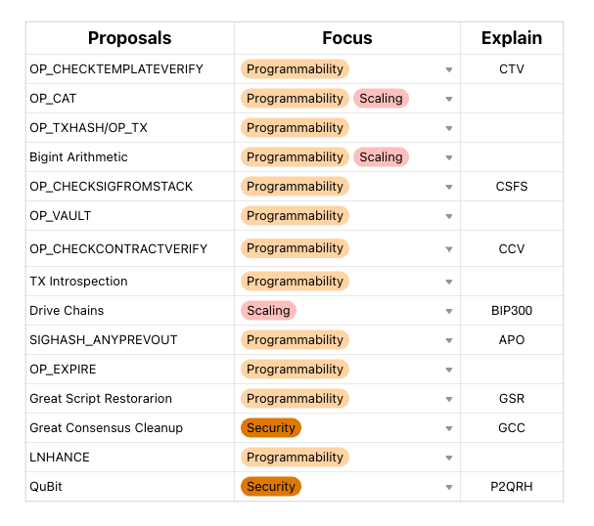
Task: Select the P2QRH explanation cell
Action: coord(511,487)
